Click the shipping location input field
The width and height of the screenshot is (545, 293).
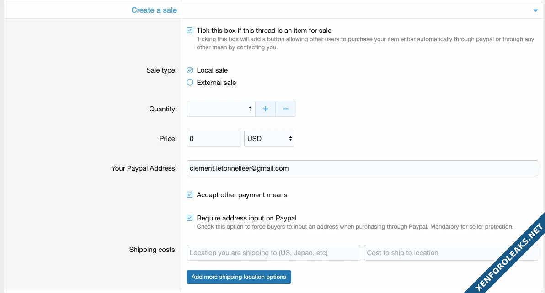[273, 253]
